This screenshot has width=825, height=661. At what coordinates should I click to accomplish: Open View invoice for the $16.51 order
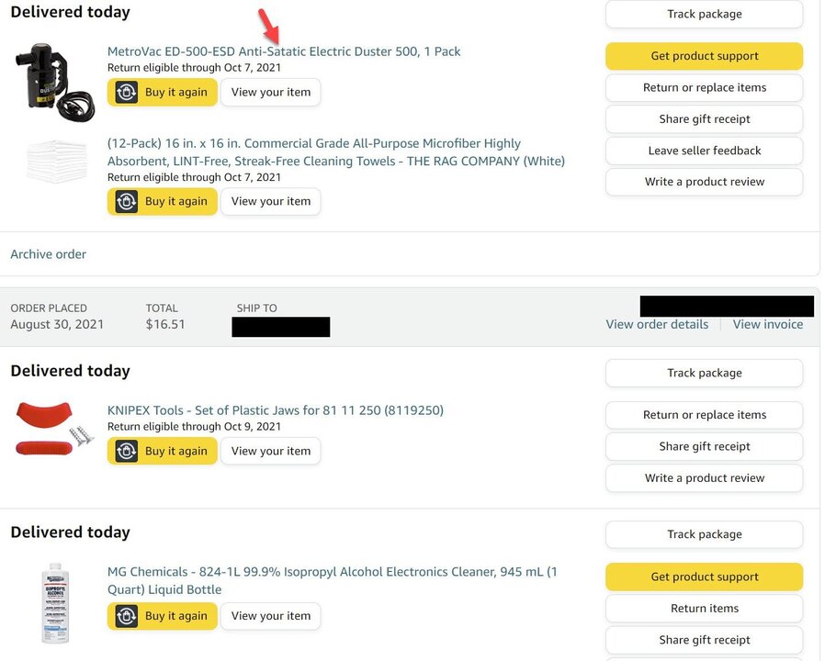pyautogui.click(x=767, y=324)
